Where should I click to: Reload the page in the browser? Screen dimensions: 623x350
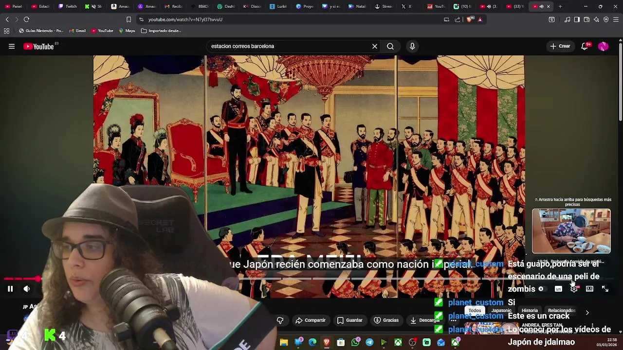(x=26, y=19)
